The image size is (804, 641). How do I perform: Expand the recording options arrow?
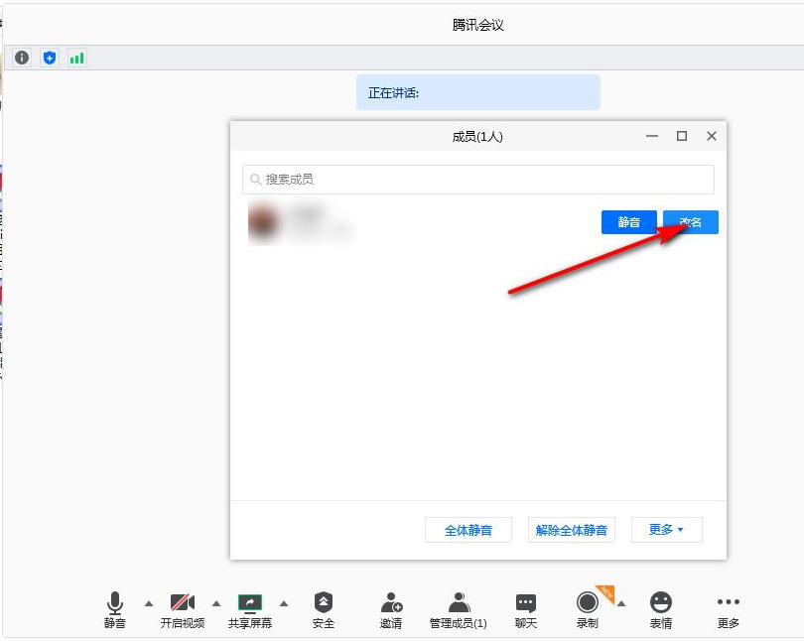click(x=621, y=603)
